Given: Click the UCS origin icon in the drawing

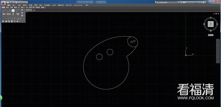Looking at the screenshot, I should click(x=186, y=55).
